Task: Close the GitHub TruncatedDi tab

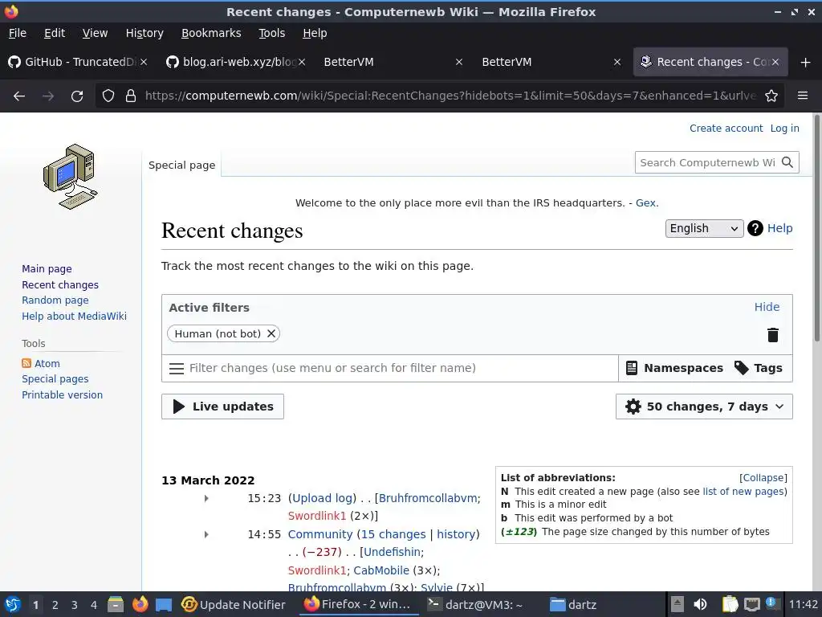Action: click(144, 62)
